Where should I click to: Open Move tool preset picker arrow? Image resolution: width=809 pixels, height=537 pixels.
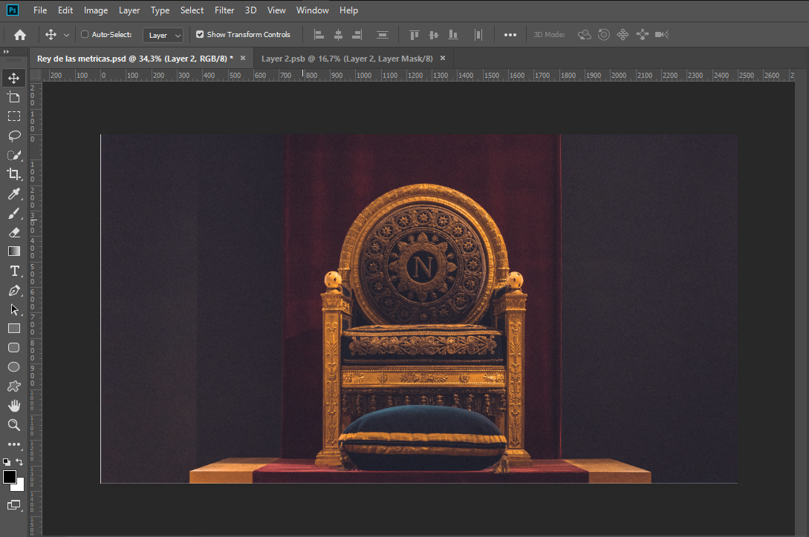coord(66,35)
